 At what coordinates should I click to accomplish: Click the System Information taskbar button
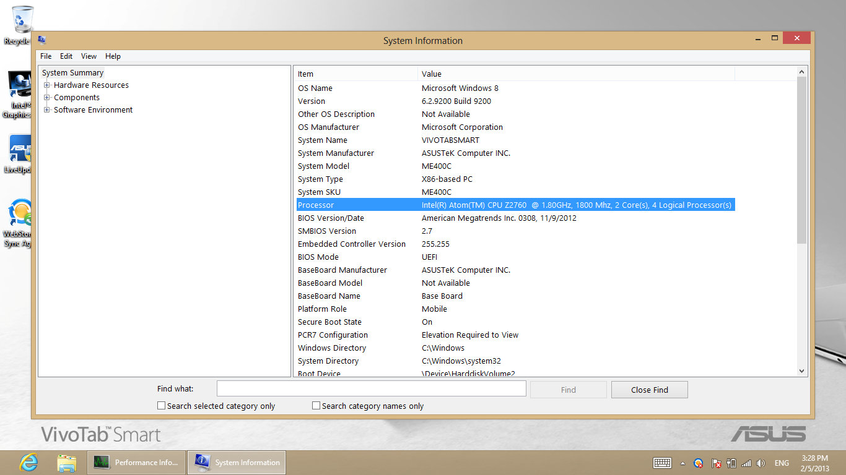coord(236,462)
